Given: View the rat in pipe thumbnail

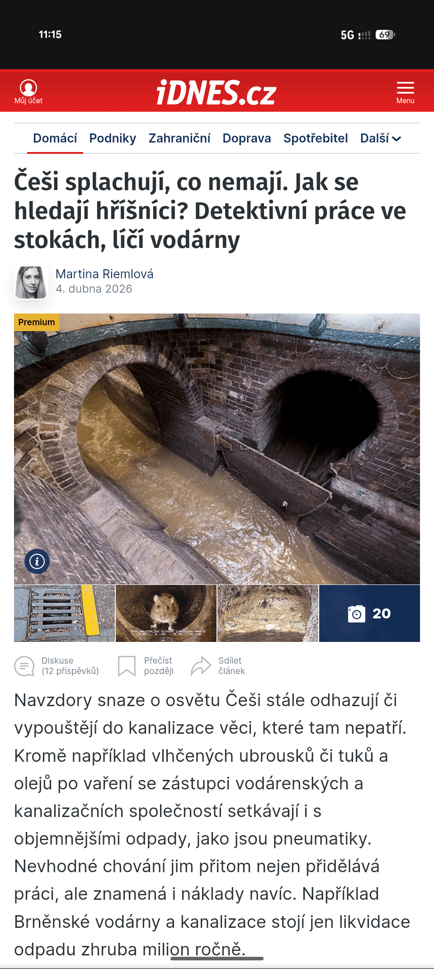Looking at the screenshot, I should (x=166, y=613).
